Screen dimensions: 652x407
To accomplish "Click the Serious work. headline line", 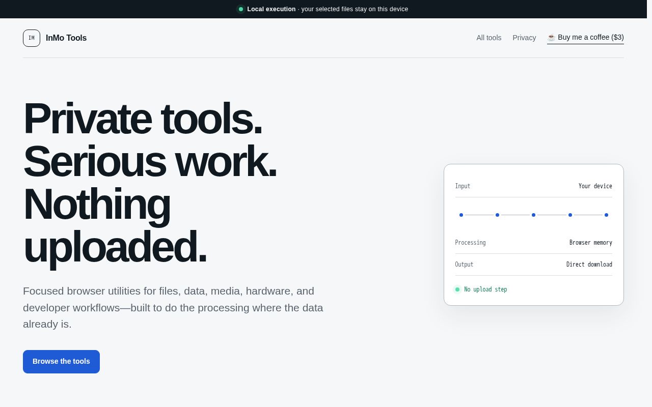I will pyautogui.click(x=150, y=161).
